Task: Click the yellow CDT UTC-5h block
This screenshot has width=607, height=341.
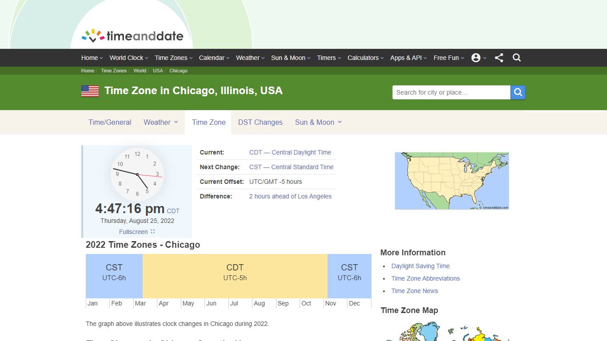Action: pos(235,276)
